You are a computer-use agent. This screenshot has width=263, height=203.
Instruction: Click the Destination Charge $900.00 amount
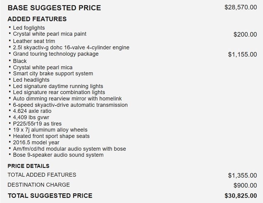[x=245, y=185]
